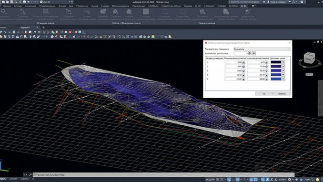Viewport: 323px width, 182px height.
Task: Click the Save icon in quick access toolbar
Action: click(12, 2)
